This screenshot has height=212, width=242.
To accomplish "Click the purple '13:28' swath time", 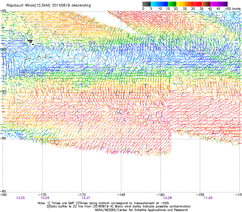I will coord(167,198).
